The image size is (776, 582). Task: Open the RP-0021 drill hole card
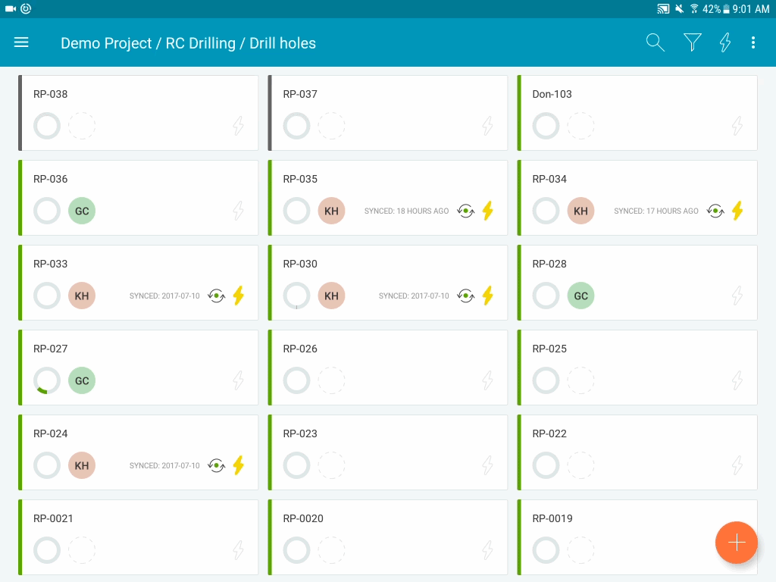point(138,537)
